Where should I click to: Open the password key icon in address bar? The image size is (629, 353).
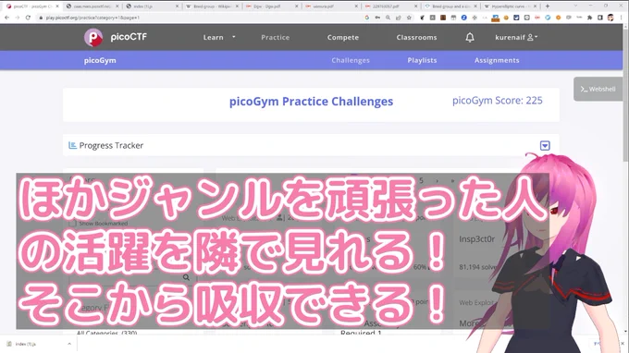pos(377,18)
